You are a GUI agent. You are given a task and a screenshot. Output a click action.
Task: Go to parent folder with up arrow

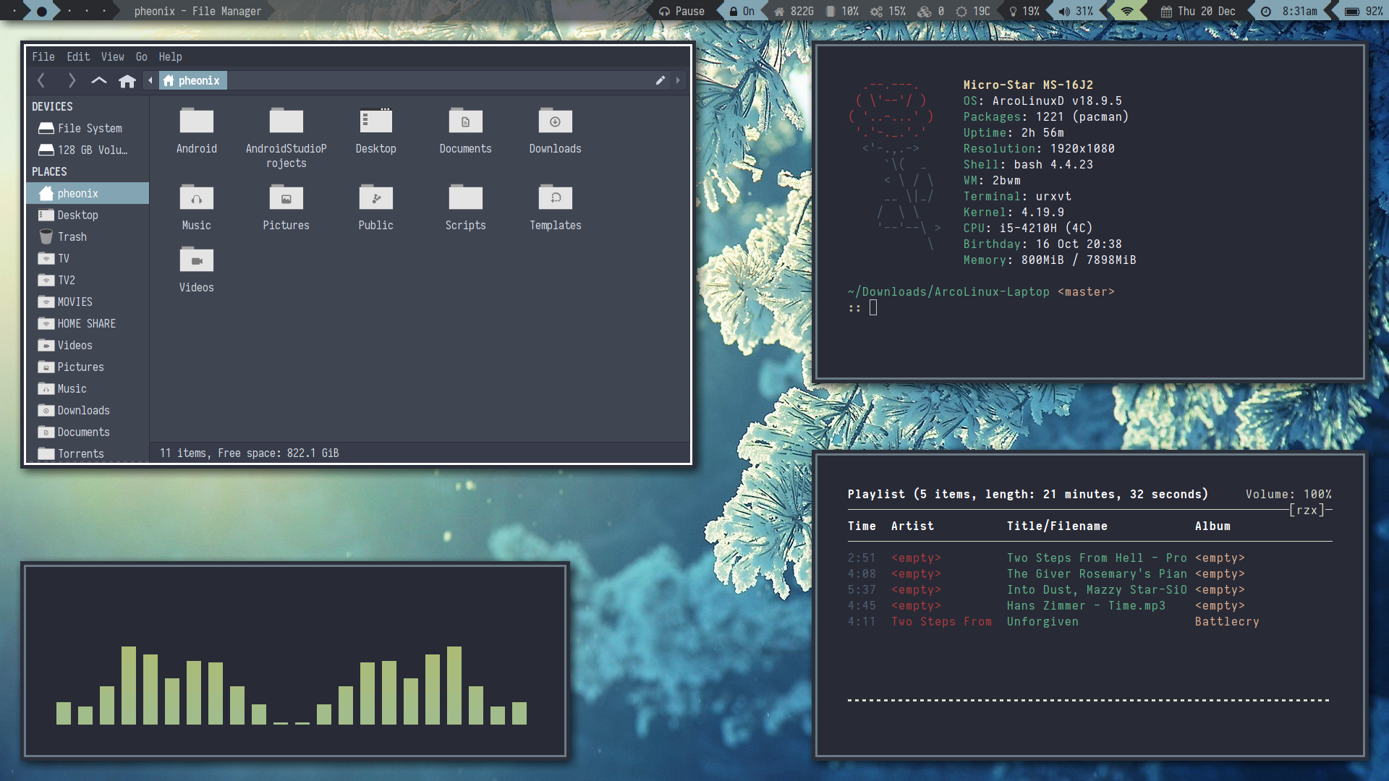99,81
